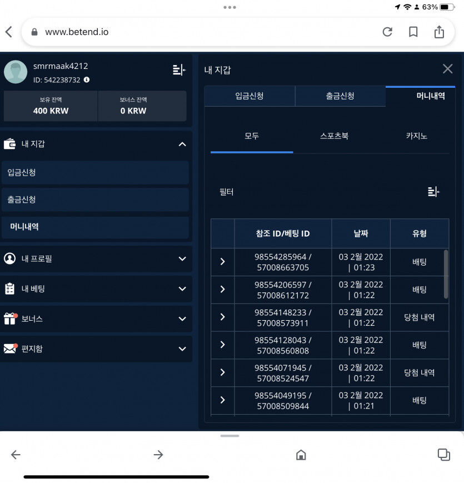
Task: Open the browser tabs overview icon
Action: [443, 455]
